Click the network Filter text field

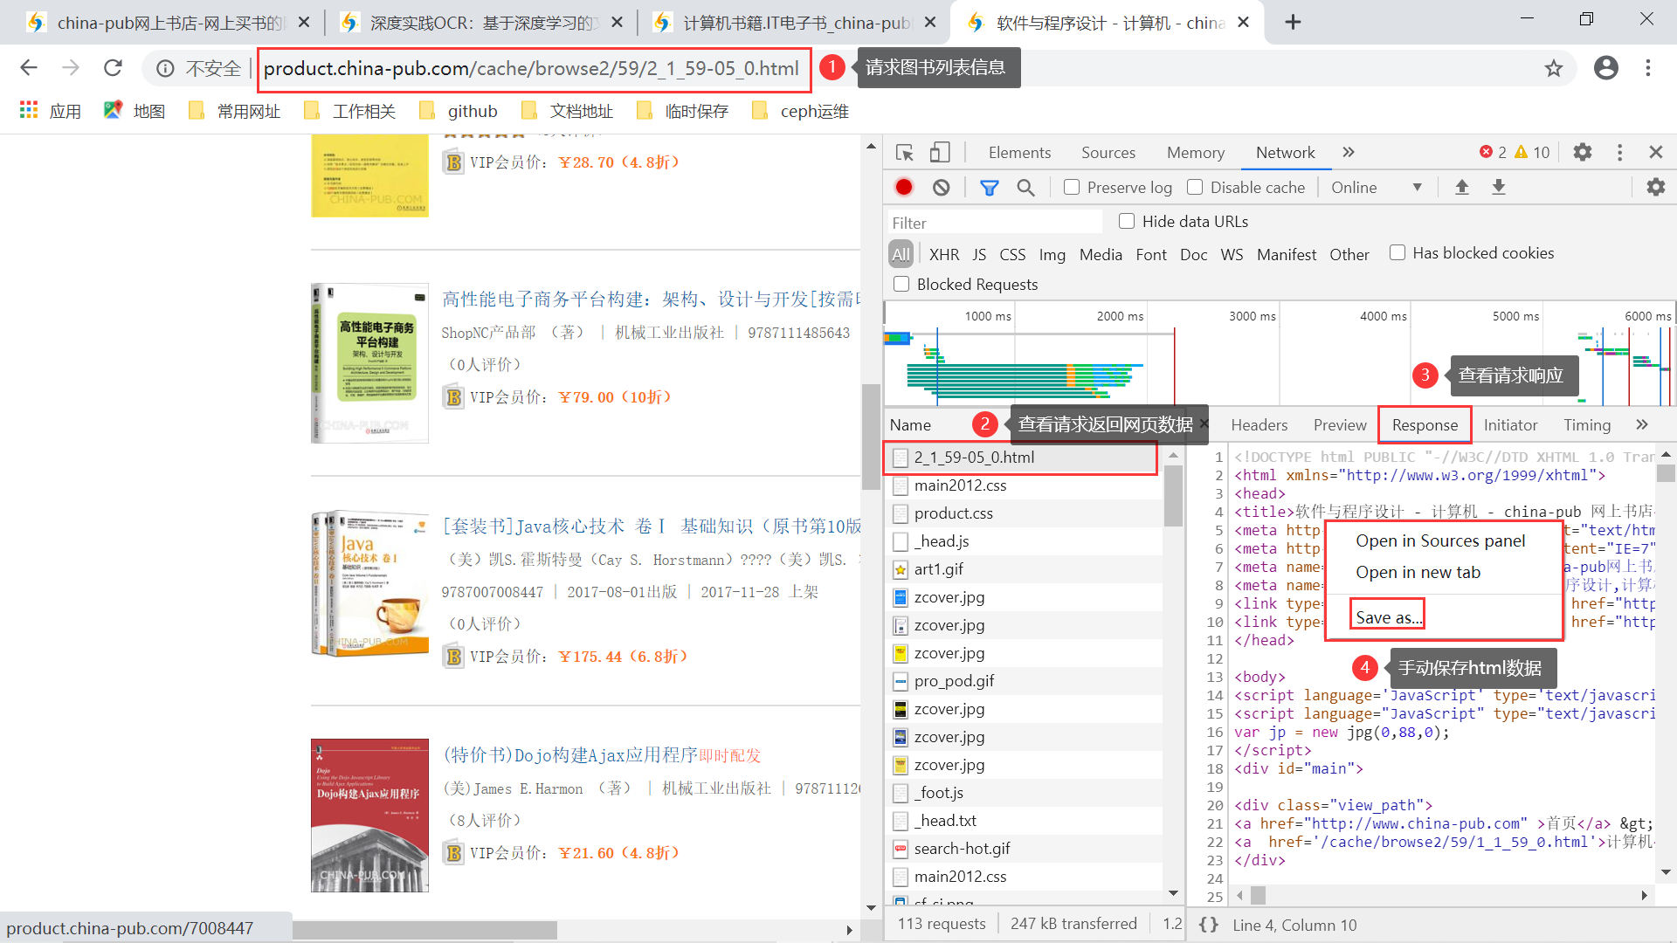[995, 223]
